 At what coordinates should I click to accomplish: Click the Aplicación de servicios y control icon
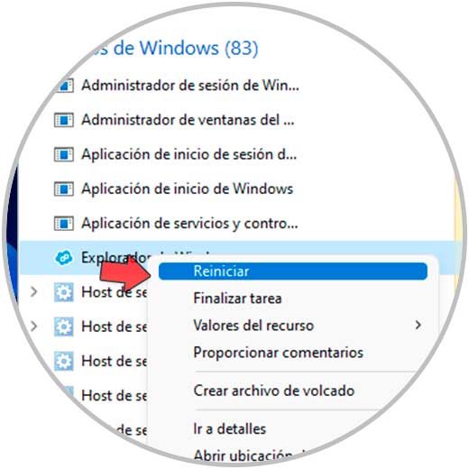[x=64, y=224]
